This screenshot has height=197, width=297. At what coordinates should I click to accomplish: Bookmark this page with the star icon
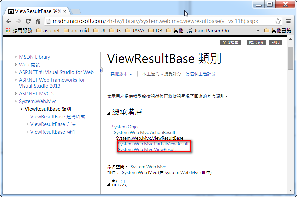tap(278, 21)
